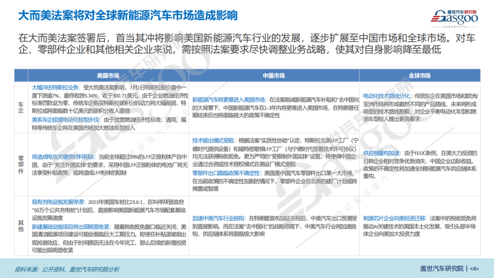
Task: Select the 美国市场 column header
Action: click(x=108, y=75)
